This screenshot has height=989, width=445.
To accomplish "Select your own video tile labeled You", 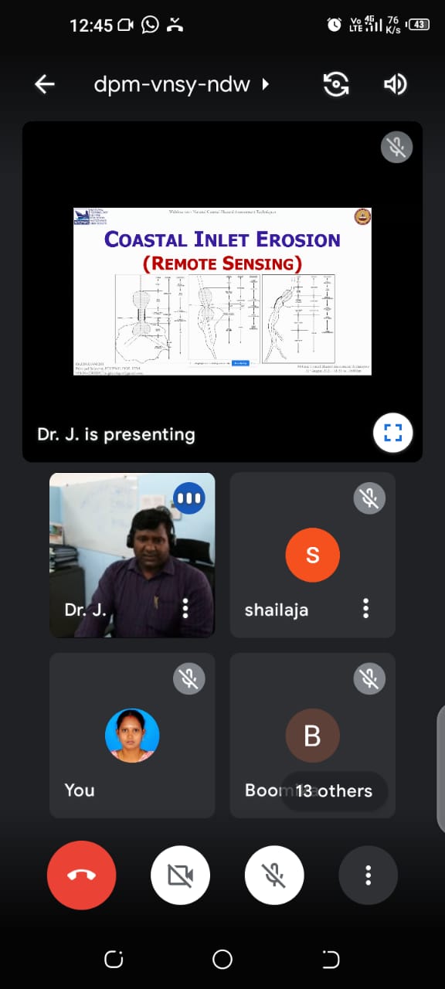I will click(x=132, y=735).
